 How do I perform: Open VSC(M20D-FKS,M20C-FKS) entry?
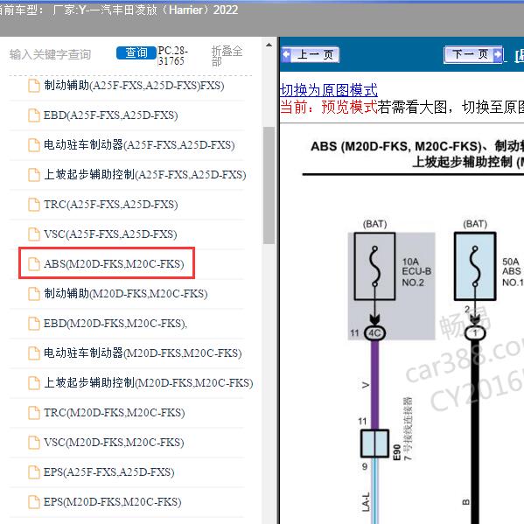(x=114, y=442)
